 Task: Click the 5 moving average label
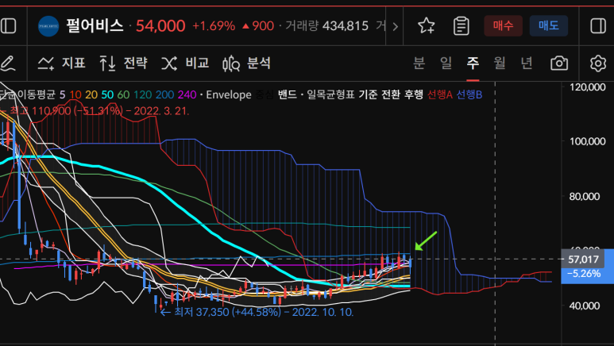[x=62, y=94]
